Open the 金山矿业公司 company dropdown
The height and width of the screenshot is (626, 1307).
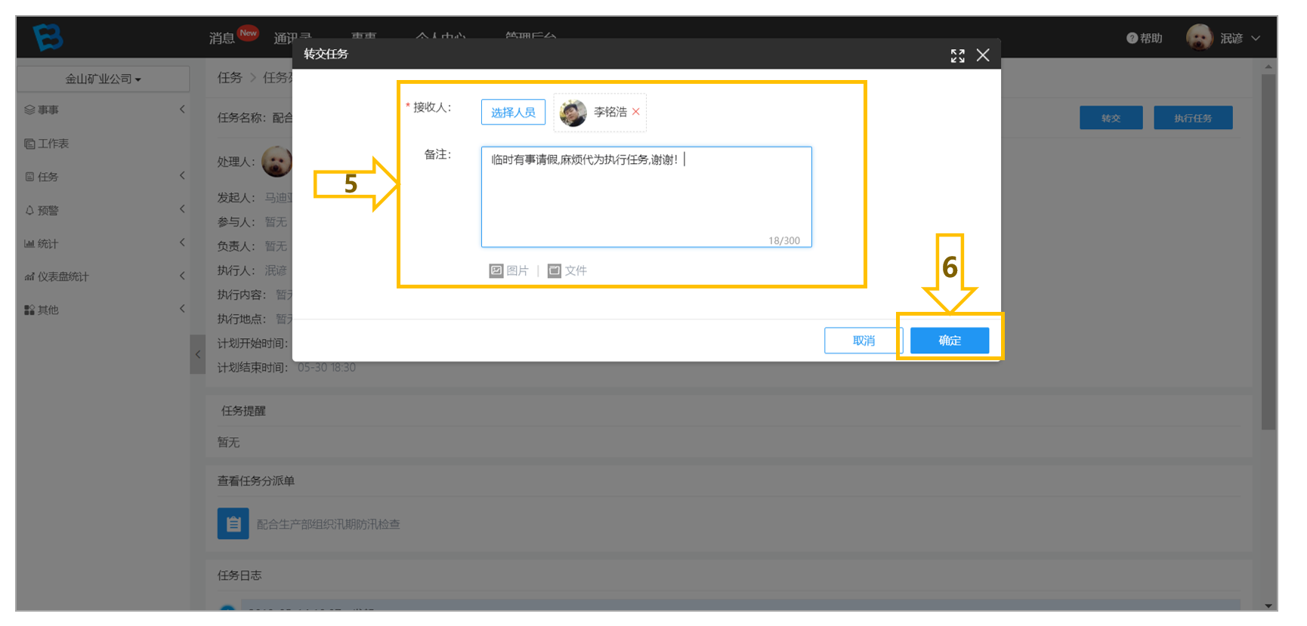click(x=103, y=79)
